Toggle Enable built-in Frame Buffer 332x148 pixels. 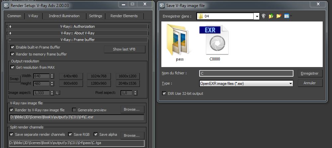pos(12,47)
